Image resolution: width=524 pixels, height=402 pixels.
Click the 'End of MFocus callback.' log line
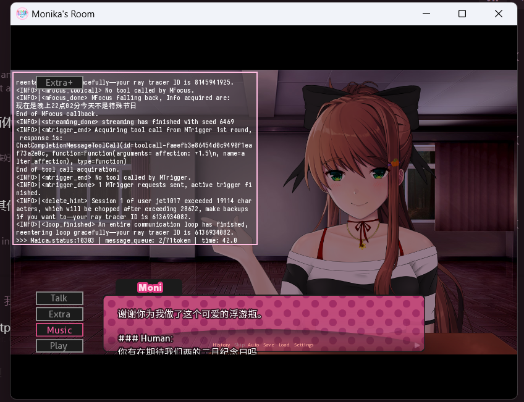click(x=57, y=114)
